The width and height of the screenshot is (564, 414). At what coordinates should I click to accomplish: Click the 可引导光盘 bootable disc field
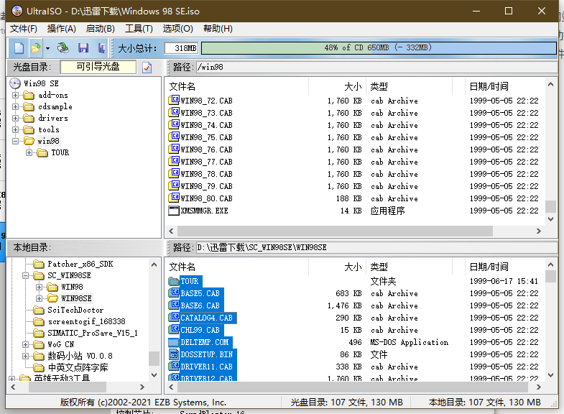point(98,67)
